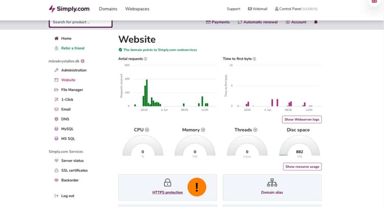
Task: Click the Server status heart icon
Action: pos(56,161)
